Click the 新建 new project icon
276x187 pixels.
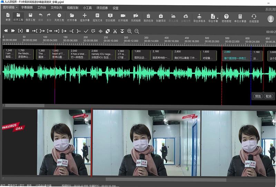click(8, 17)
